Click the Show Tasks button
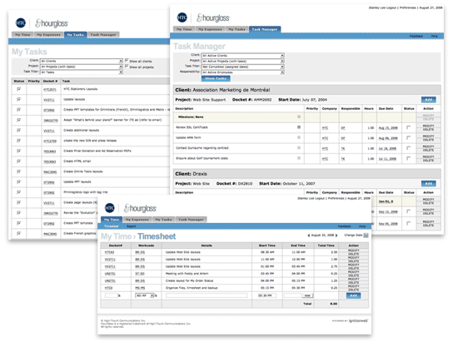Viewport: 453px width, 347px height. (216, 78)
